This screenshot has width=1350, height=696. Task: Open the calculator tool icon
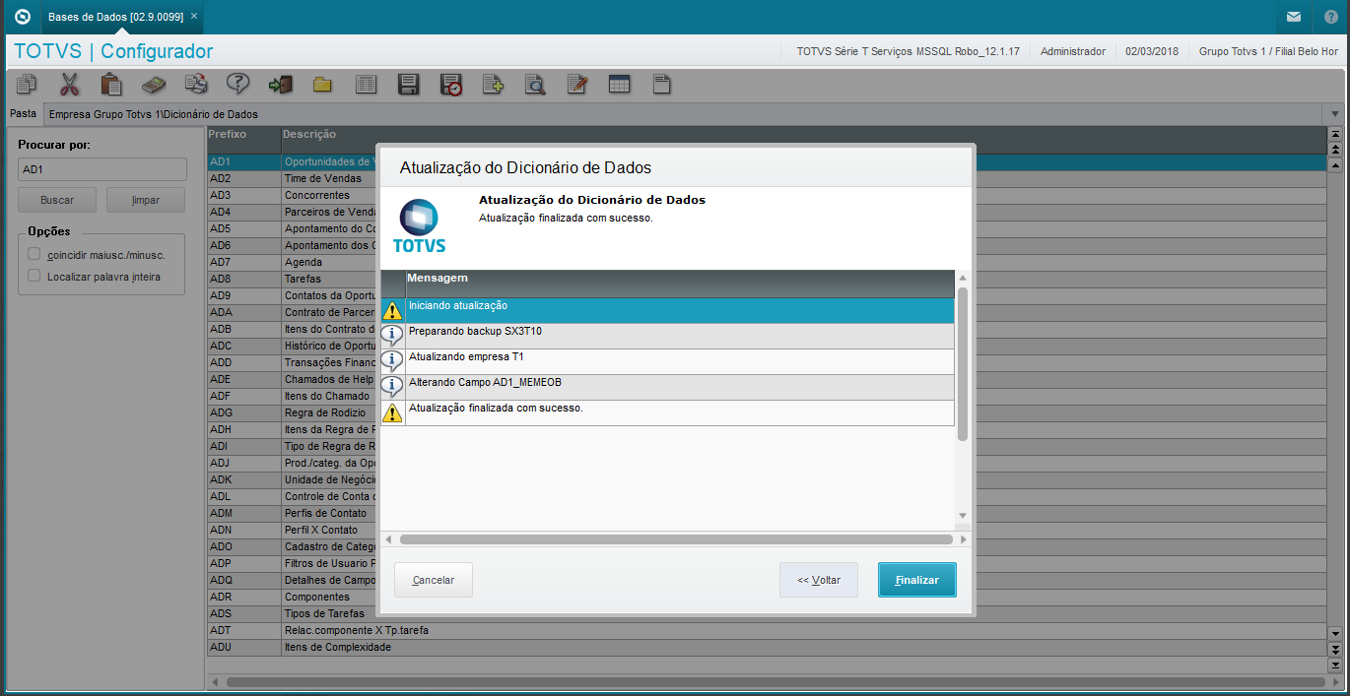coord(154,85)
